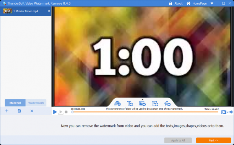Expand the chevron above the watermark tools
Screen dimensions: 234x145
pos(142,99)
